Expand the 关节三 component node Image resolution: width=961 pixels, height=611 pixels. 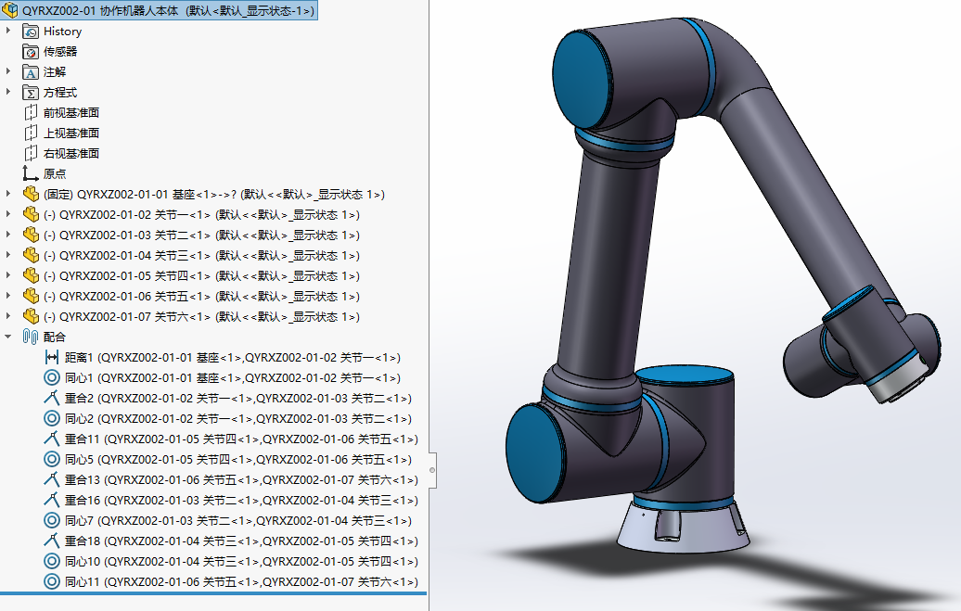(x=8, y=255)
